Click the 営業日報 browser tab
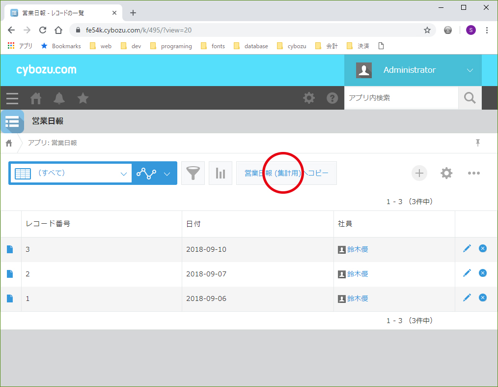 tap(63, 13)
